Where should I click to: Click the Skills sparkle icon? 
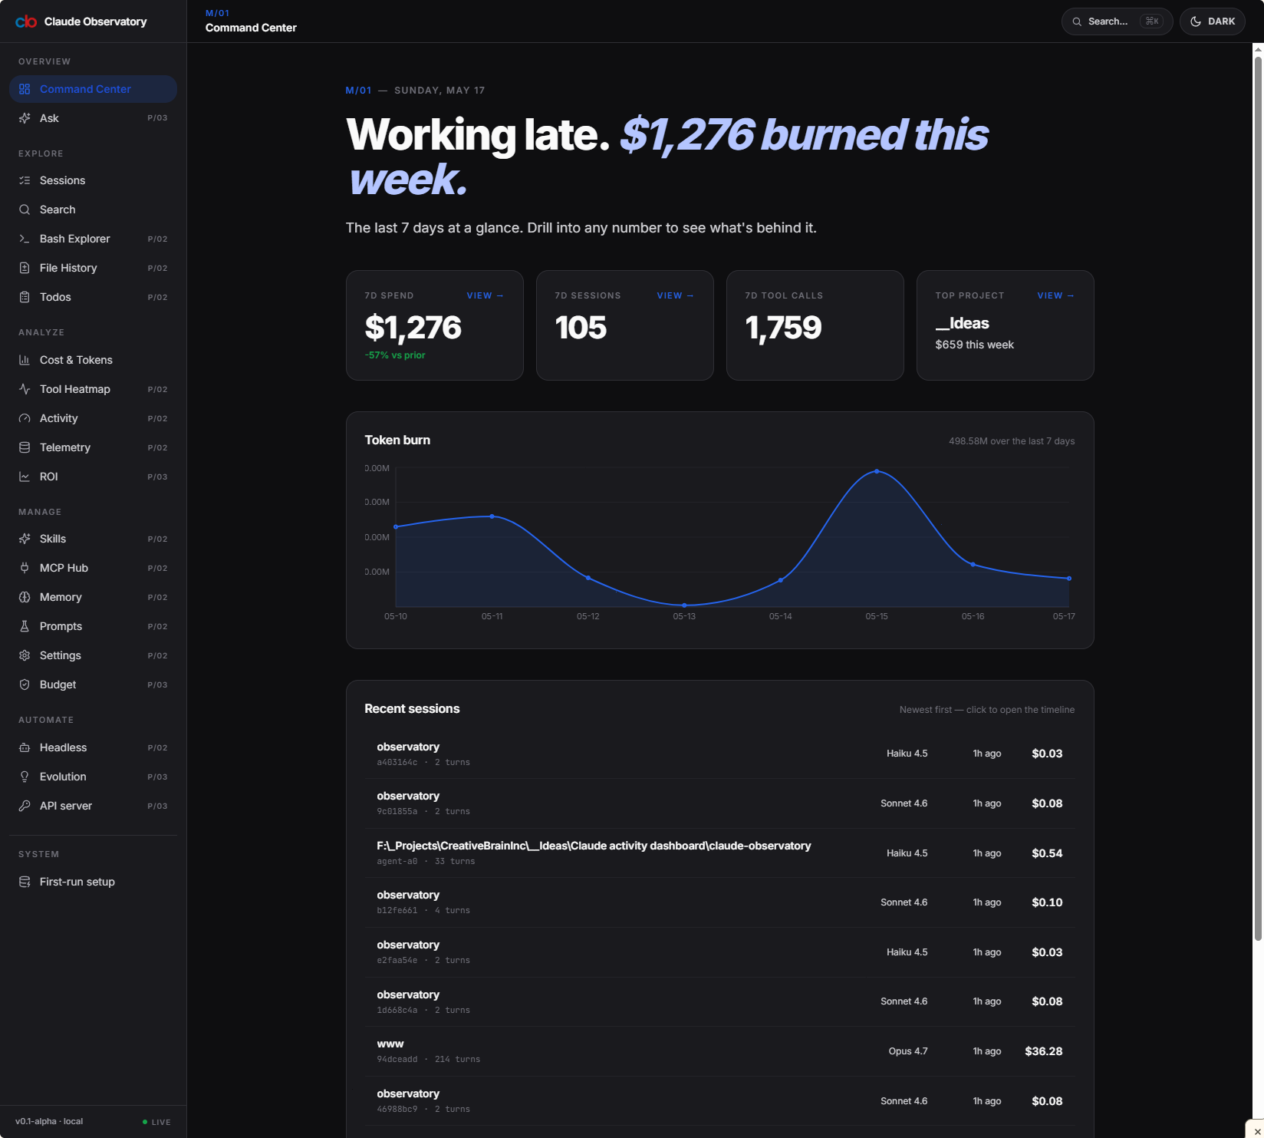click(x=25, y=539)
